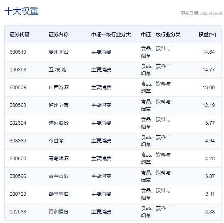The image size is (224, 223).
Task: Select stock name 贵州茅台
Action: [58, 52]
